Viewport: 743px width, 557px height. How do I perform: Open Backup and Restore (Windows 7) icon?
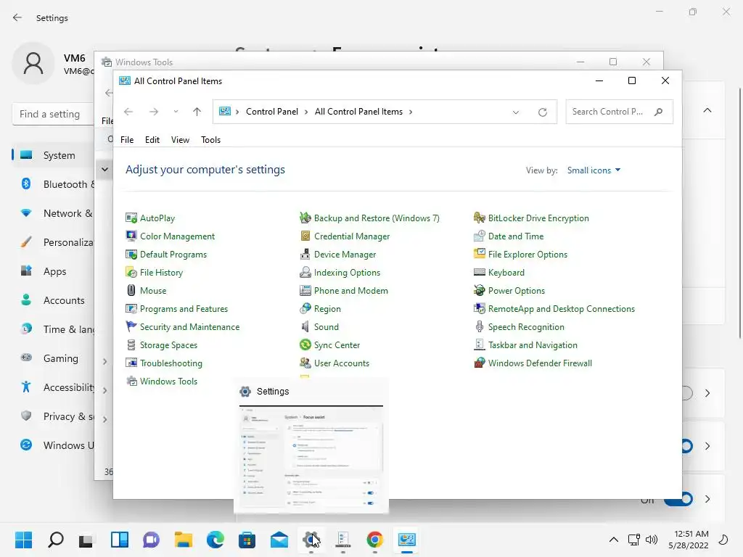305,218
